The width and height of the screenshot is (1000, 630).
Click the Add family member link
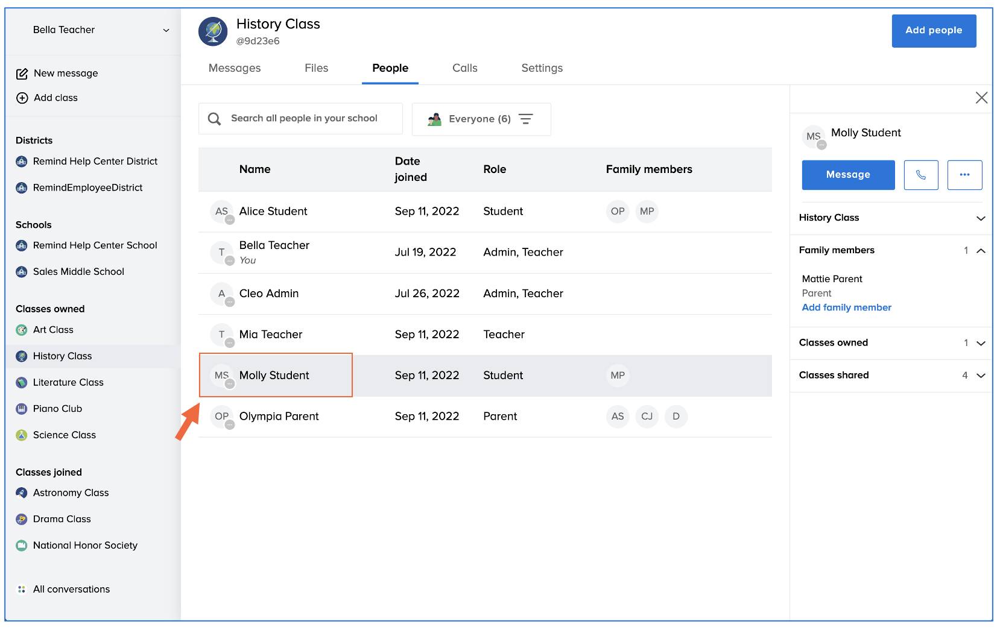846,307
